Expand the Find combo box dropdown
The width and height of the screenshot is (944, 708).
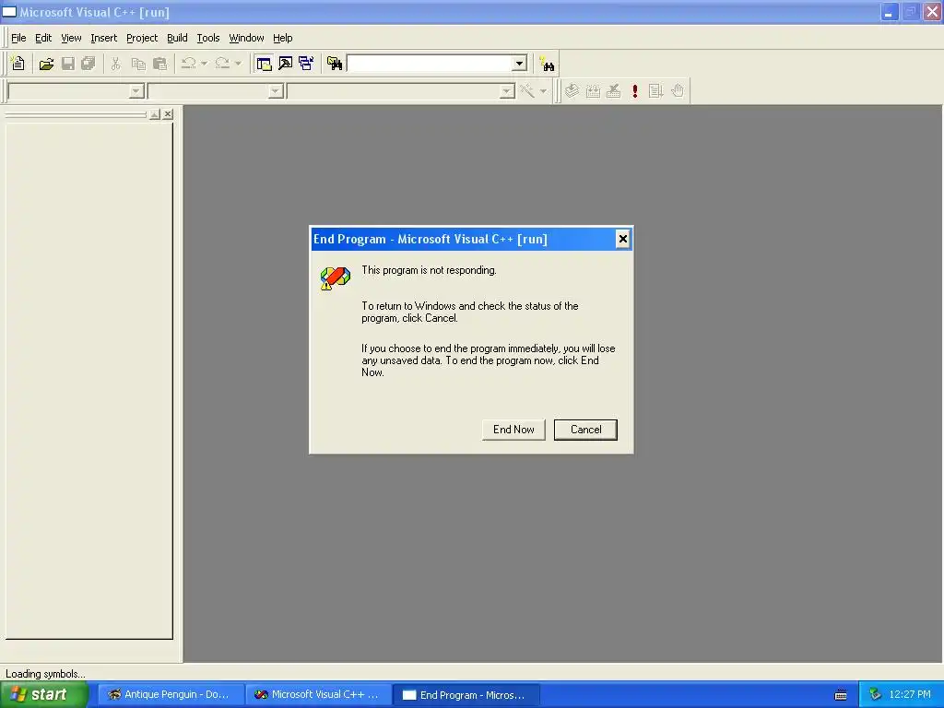point(519,64)
